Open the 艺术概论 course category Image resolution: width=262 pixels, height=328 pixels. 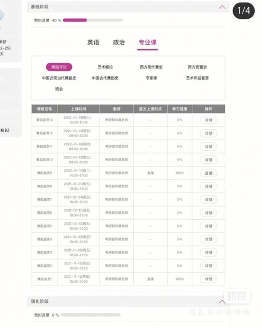[105, 67]
